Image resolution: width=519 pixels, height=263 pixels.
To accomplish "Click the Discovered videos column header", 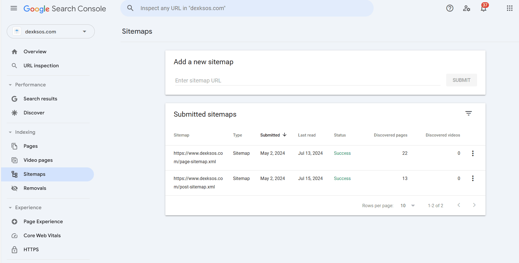I will pos(443,135).
